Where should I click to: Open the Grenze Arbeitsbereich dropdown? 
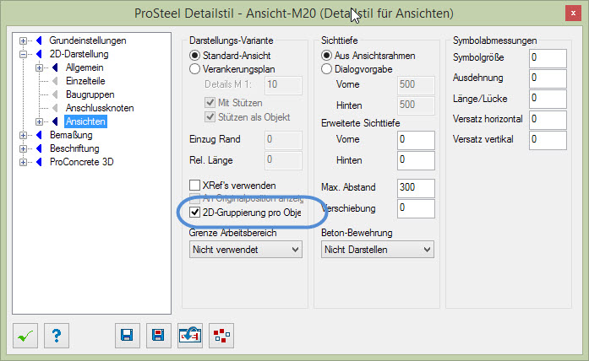coord(246,250)
